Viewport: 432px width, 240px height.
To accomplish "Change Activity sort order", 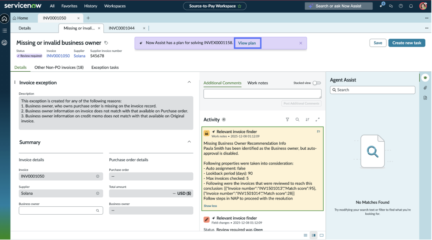I will click(x=307, y=119).
